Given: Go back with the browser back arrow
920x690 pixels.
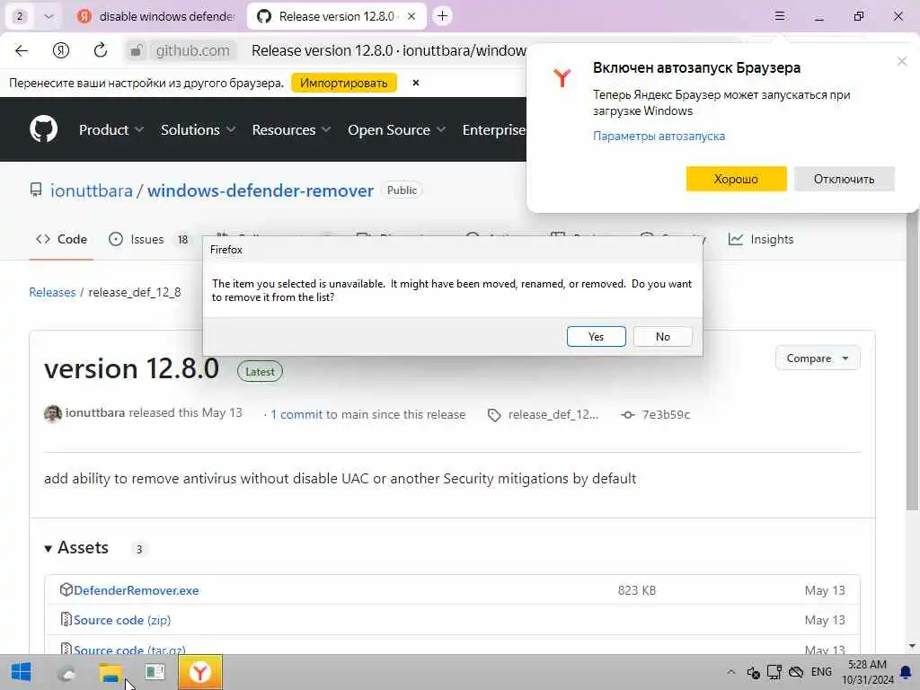Looking at the screenshot, I should (x=22, y=50).
